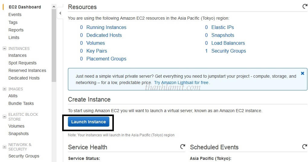This screenshot has height=162, width=308.
Task: Click the Launch Instance button
Action: pos(88,122)
